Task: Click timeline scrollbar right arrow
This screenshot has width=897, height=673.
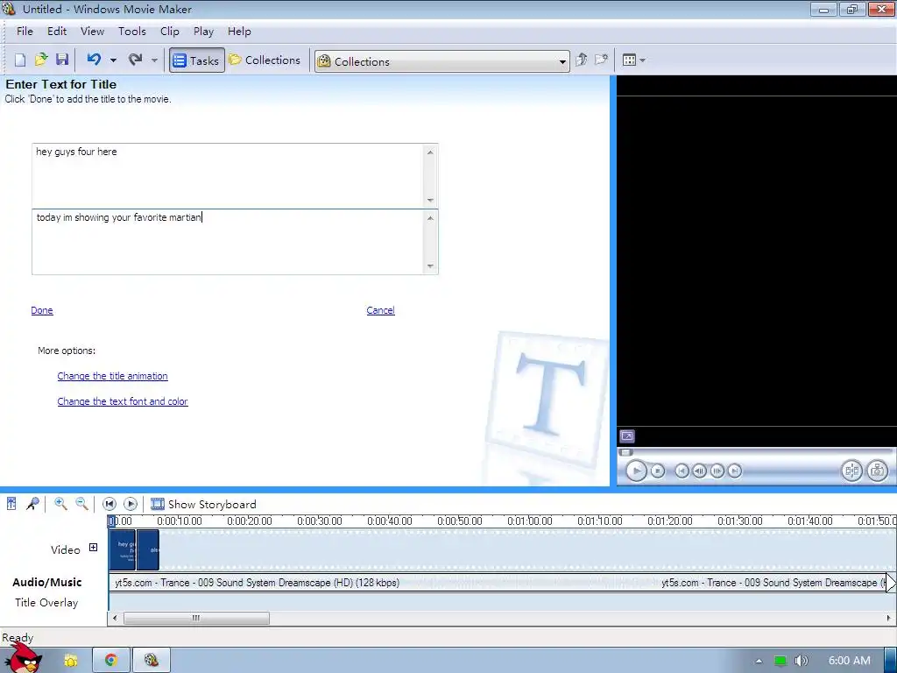Action: point(888,618)
